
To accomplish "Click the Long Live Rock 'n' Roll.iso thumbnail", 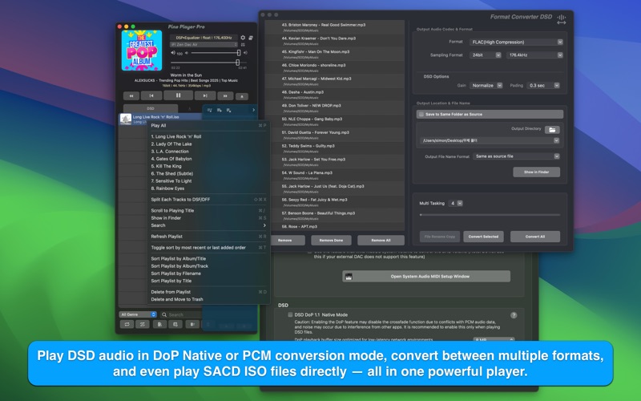I will (126, 119).
